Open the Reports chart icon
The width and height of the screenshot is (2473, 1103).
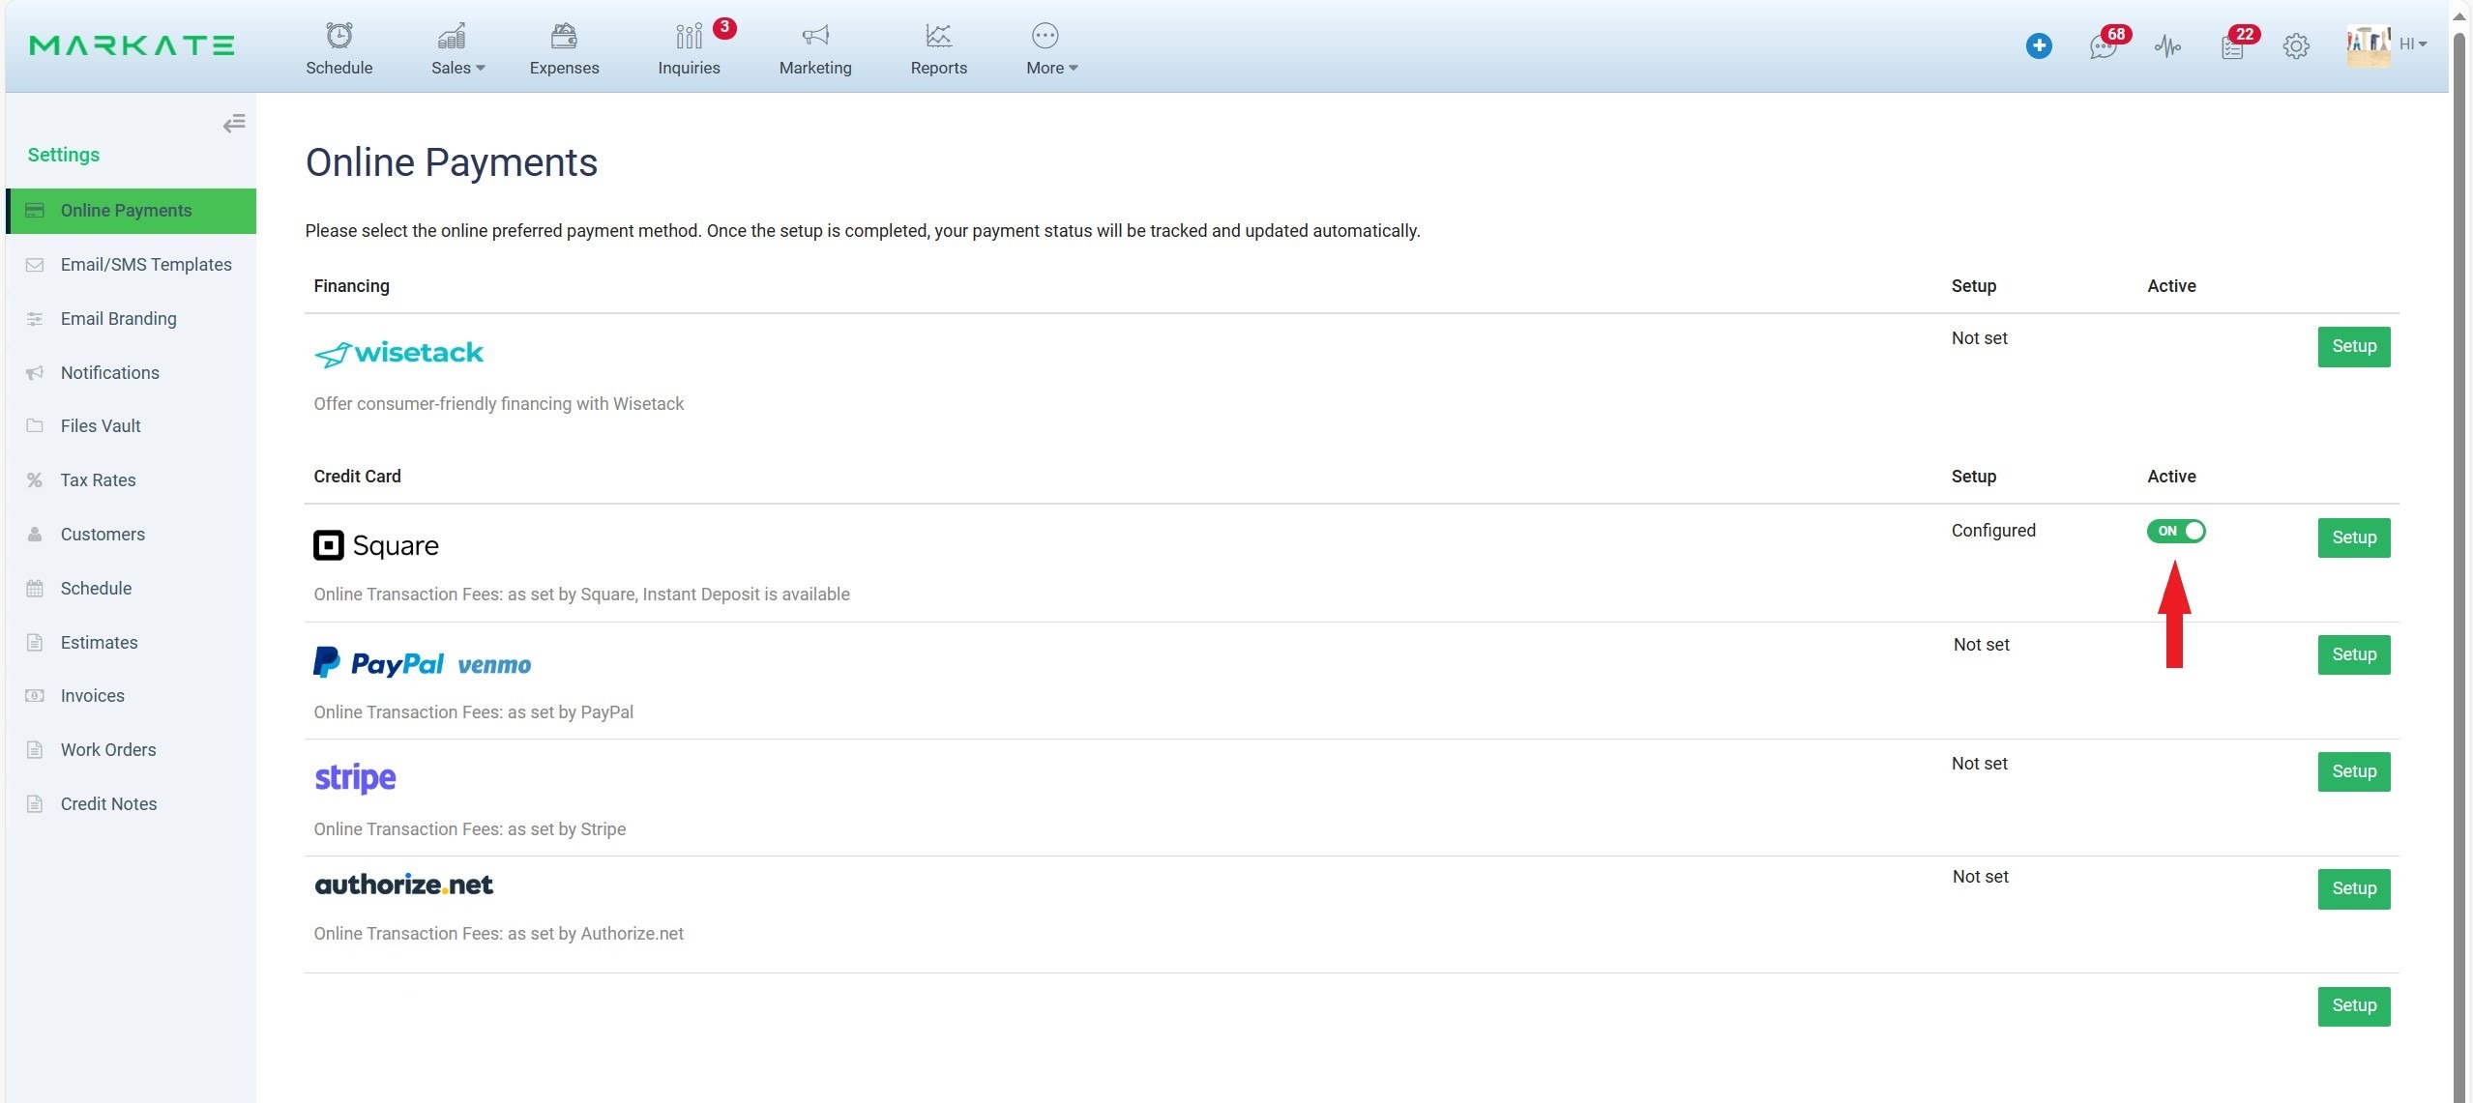point(938,37)
